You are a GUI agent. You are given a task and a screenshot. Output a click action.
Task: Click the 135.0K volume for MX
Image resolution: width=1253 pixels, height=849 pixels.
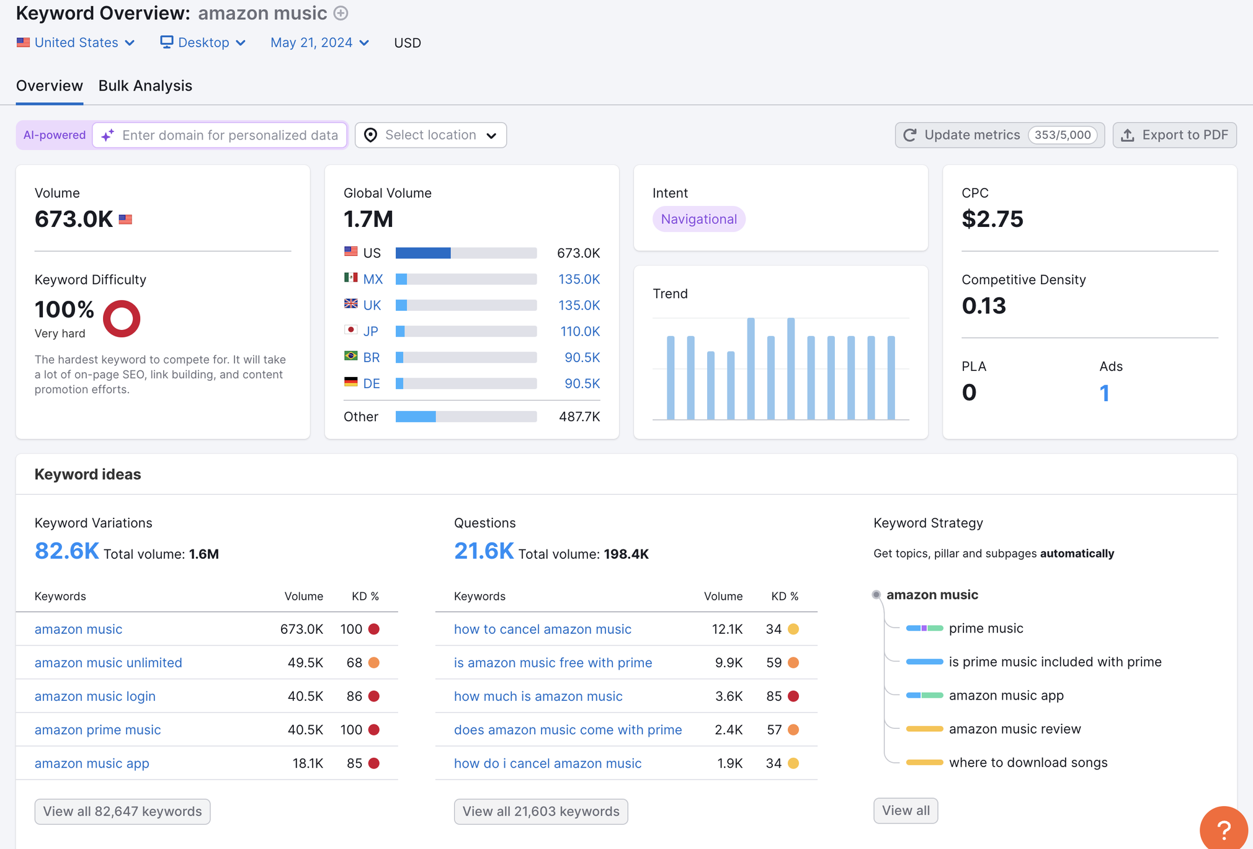(x=579, y=279)
